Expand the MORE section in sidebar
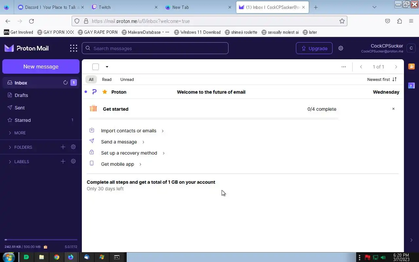The width and height of the screenshot is (419, 262). tap(18, 133)
